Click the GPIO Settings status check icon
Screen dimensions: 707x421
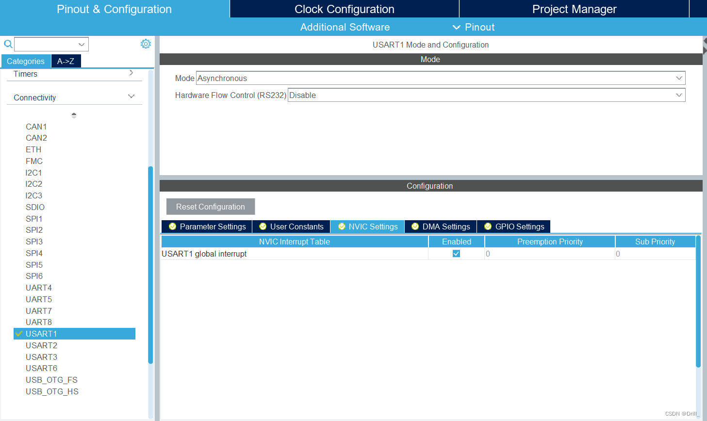tap(488, 227)
